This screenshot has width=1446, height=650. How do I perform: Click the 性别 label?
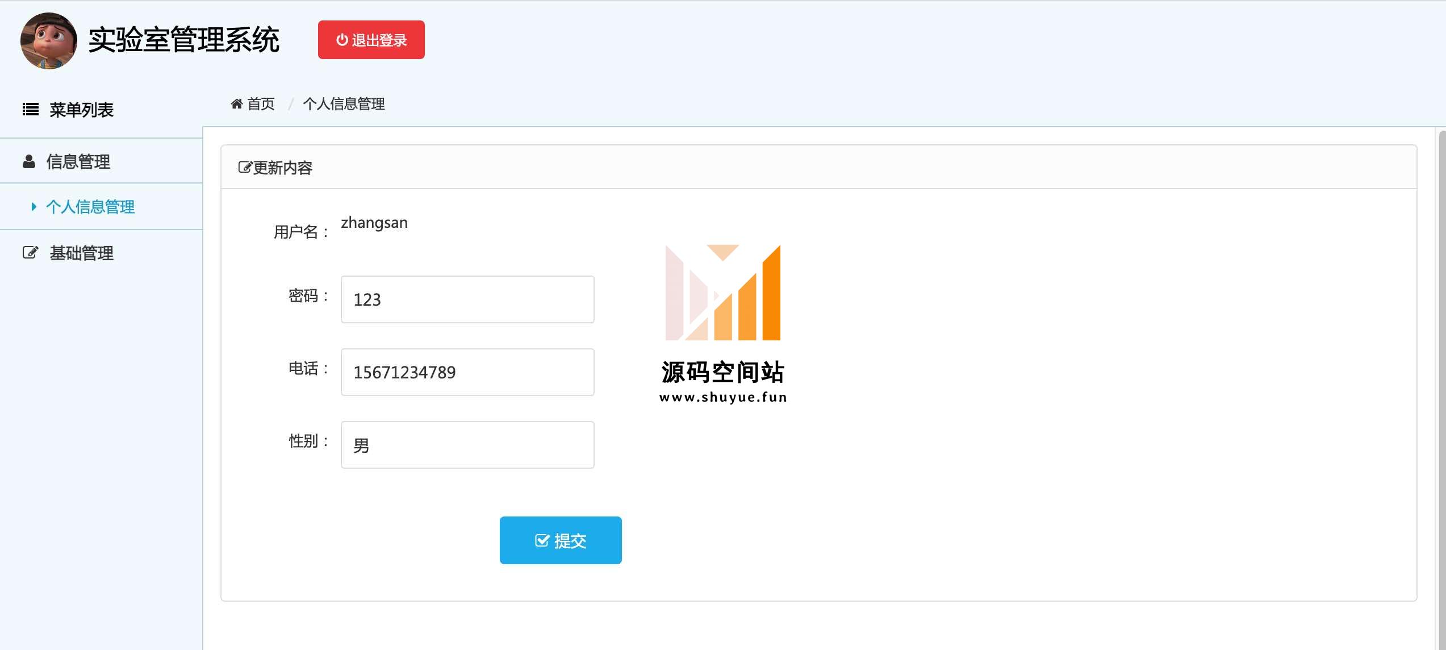click(x=308, y=441)
